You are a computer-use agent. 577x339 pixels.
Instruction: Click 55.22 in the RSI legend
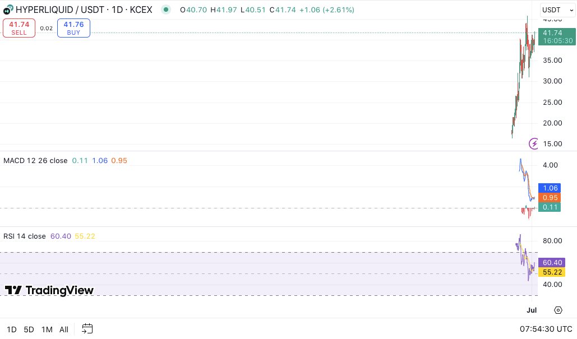(x=85, y=236)
